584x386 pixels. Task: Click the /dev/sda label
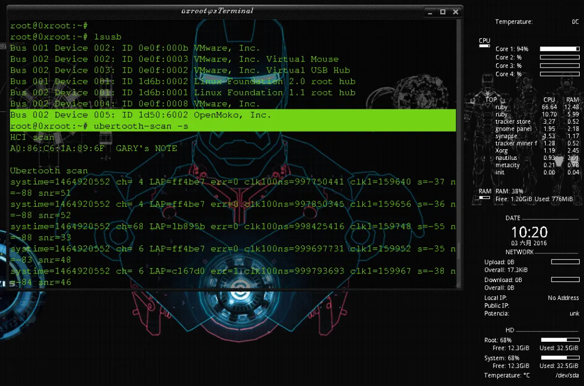coord(567,375)
